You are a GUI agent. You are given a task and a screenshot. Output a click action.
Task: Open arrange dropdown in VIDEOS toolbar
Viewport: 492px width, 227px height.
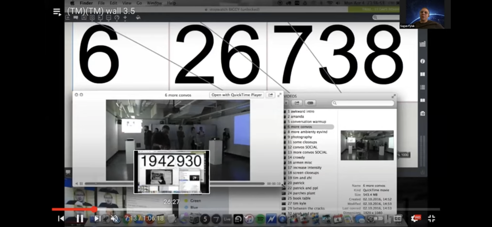286,103
